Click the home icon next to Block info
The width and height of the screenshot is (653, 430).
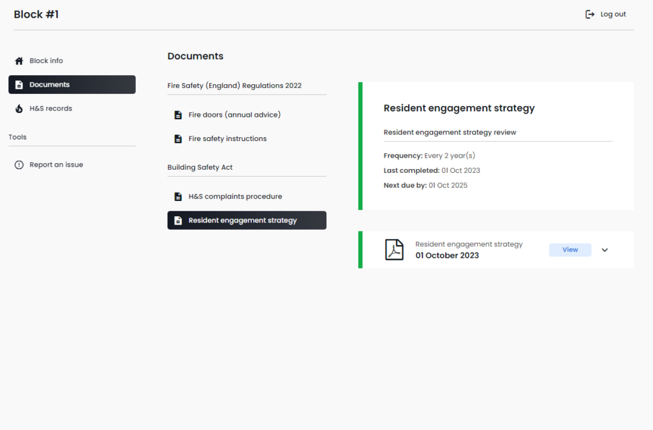[x=18, y=61]
